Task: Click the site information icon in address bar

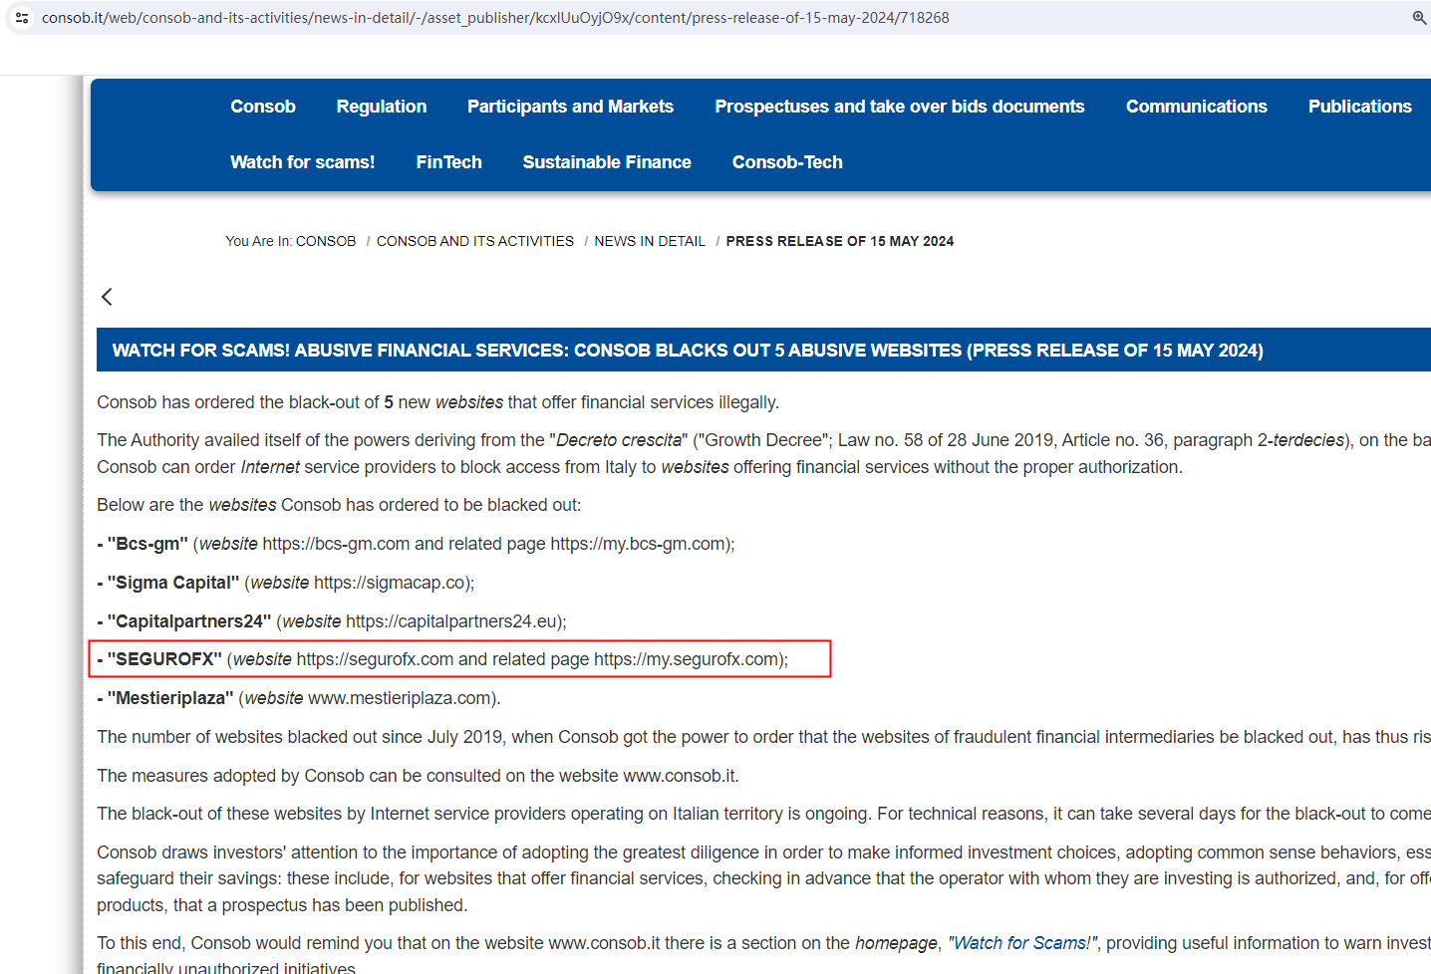Action: click(22, 18)
